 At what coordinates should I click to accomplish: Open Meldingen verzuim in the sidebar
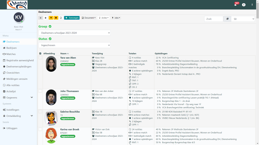tap(17, 79)
